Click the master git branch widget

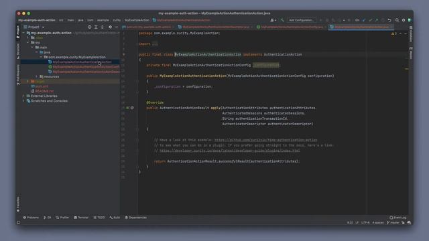(x=393, y=222)
